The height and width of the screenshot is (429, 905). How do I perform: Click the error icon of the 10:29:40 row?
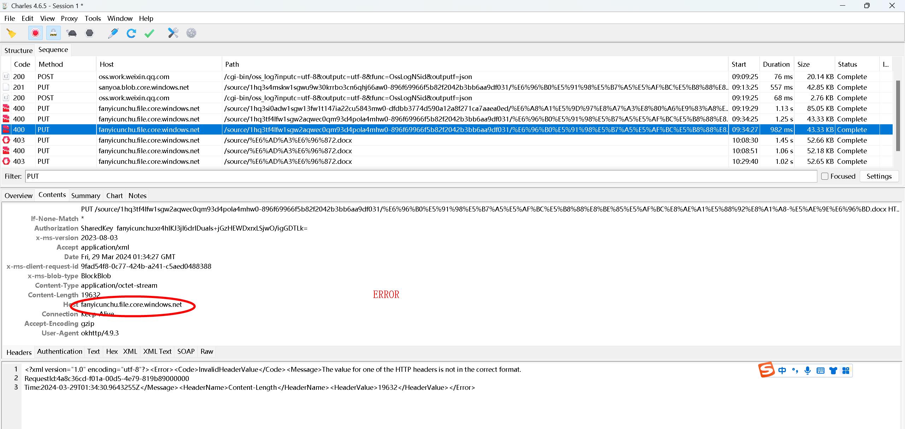point(6,161)
